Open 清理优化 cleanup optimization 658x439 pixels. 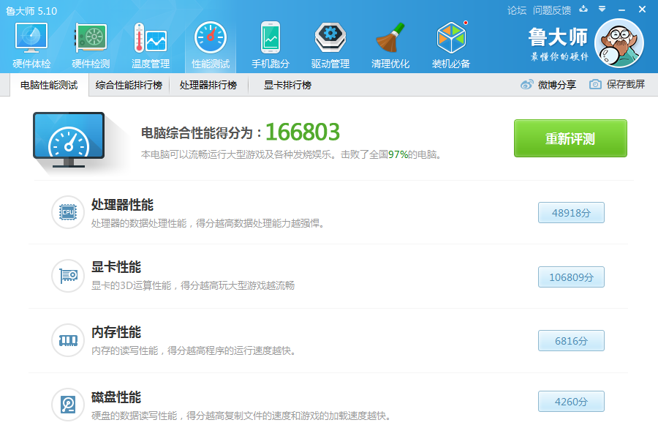tap(390, 45)
